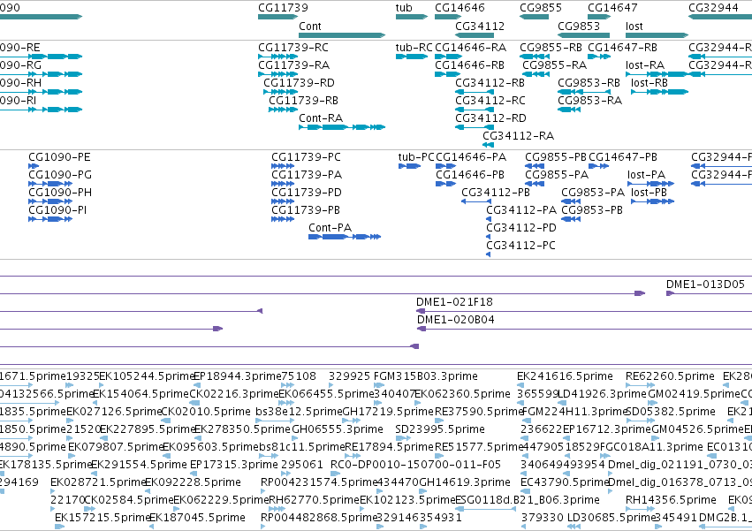Click the lost-PA protein label
The image size is (752, 531).
pyautogui.click(x=647, y=175)
